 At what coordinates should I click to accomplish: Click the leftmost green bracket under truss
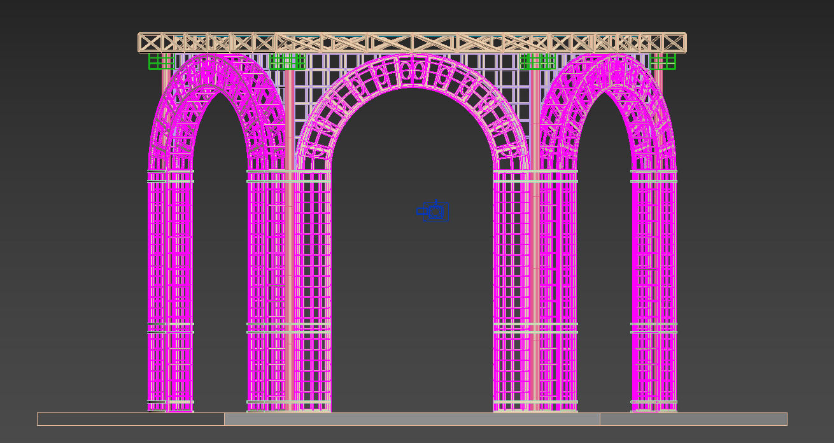coord(161,61)
